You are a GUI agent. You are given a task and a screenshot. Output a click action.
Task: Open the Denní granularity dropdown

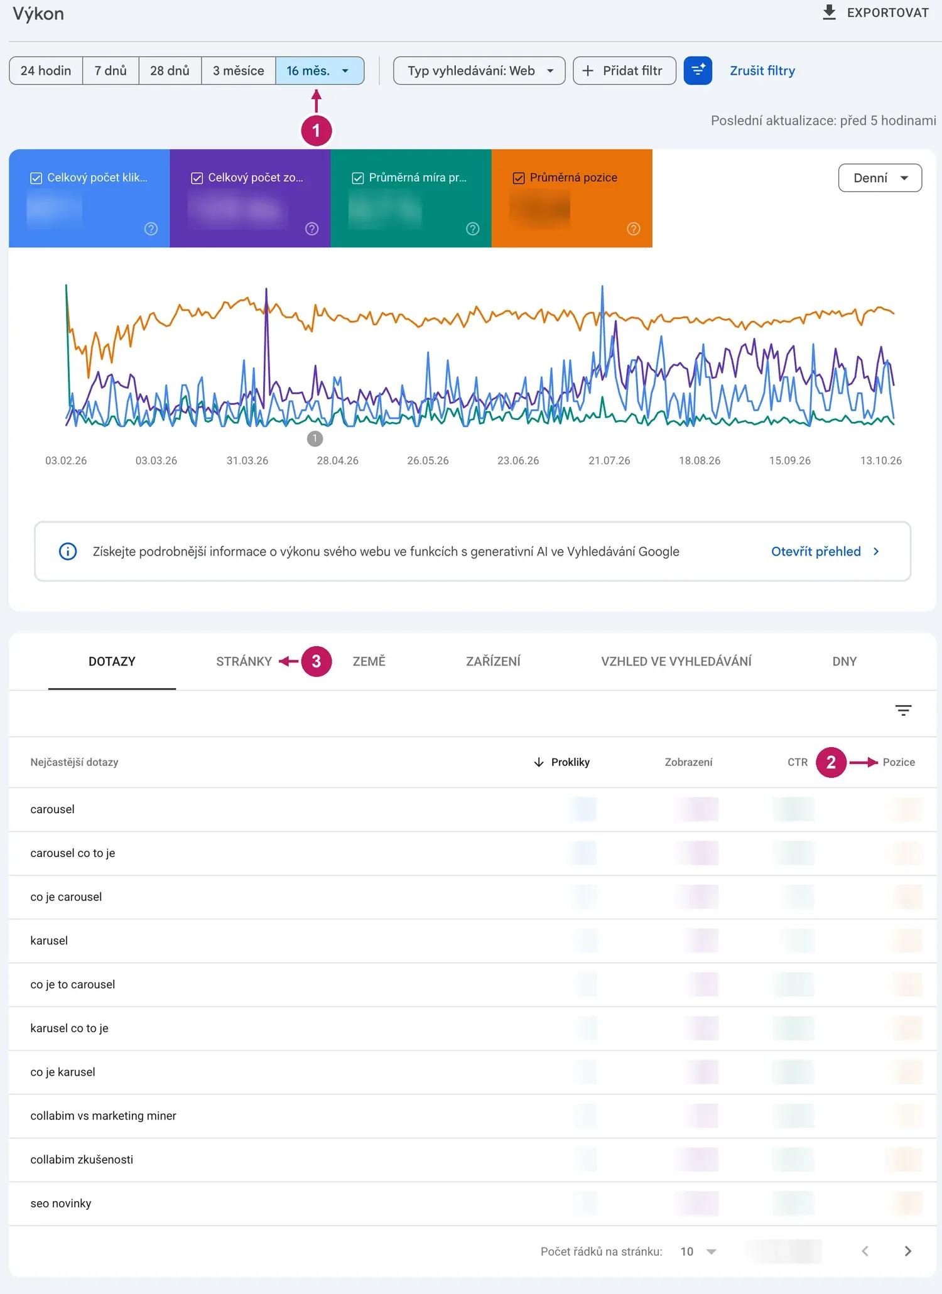point(880,178)
